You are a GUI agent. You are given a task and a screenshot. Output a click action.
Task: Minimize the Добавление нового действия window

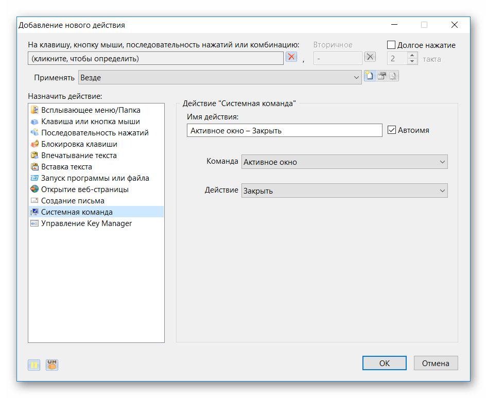394,25
